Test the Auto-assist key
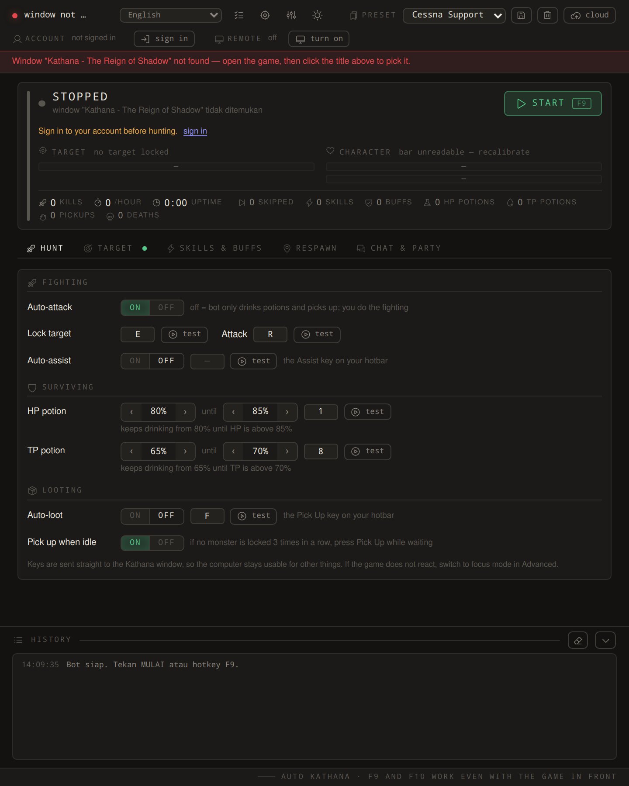This screenshot has width=629, height=786. (253, 361)
